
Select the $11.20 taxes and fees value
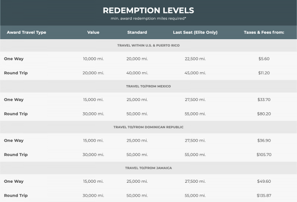click(x=263, y=72)
